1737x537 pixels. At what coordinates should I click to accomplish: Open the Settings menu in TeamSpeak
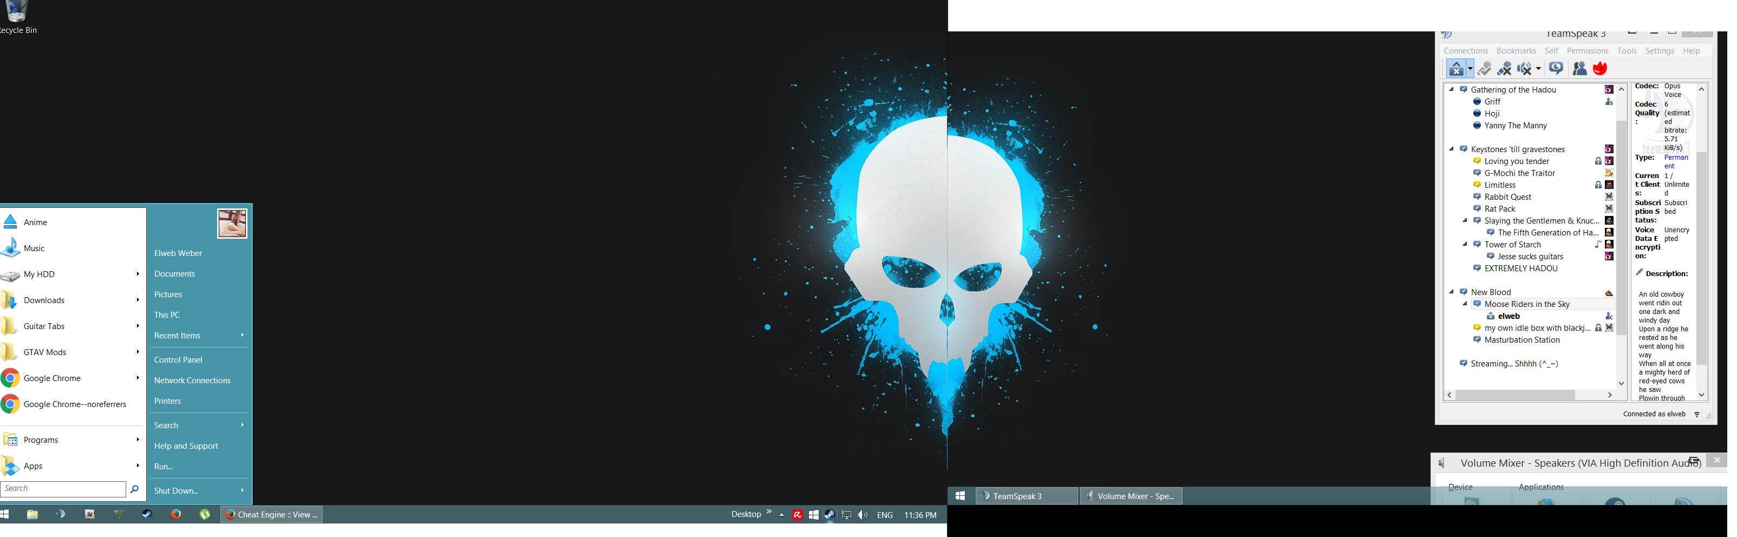point(1660,51)
